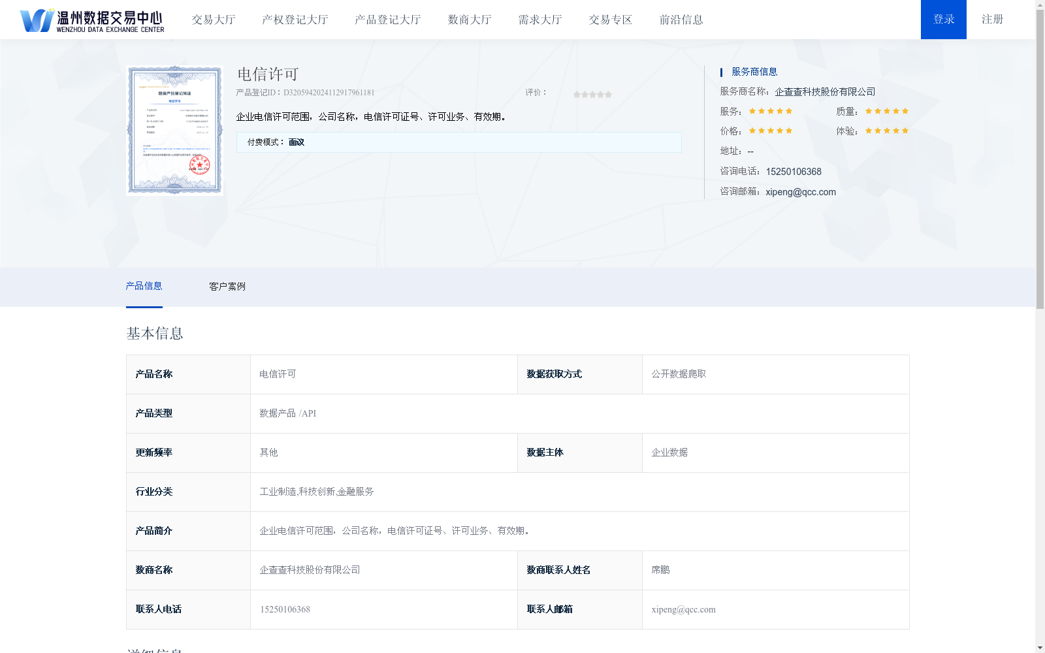The width and height of the screenshot is (1045, 653).
Task: Open the 产权登记大厅 menu
Action: pyautogui.click(x=295, y=20)
